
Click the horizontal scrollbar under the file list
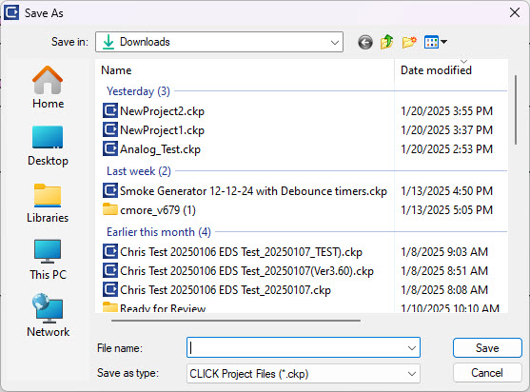coord(236,321)
